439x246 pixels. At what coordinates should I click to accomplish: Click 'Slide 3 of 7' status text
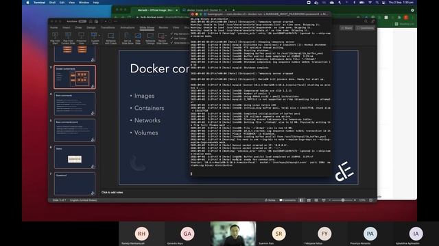(59, 200)
